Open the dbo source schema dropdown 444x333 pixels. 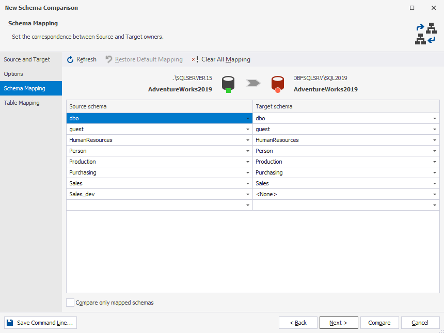coord(247,118)
